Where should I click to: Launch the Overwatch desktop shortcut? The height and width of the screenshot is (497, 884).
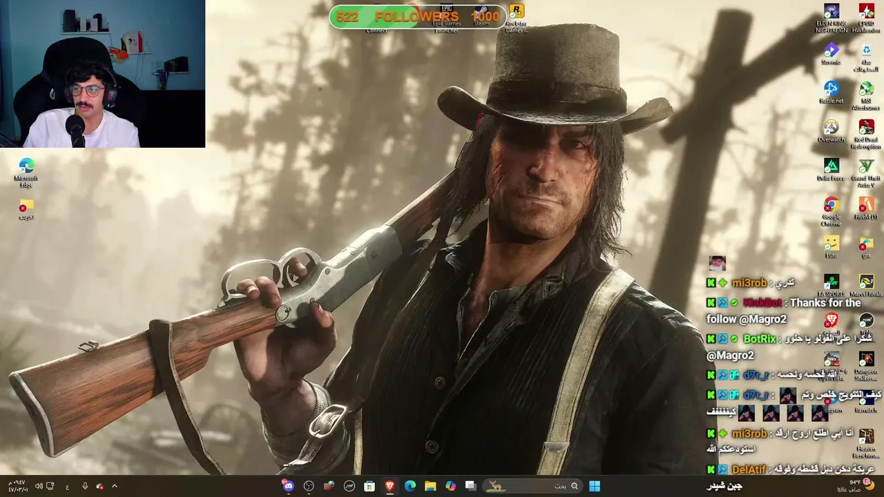(831, 131)
